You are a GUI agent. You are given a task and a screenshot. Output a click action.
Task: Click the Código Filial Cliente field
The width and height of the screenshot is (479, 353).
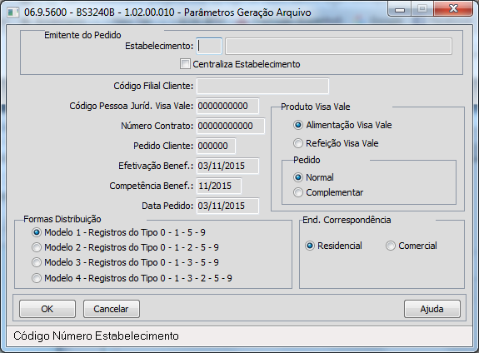[262, 86]
